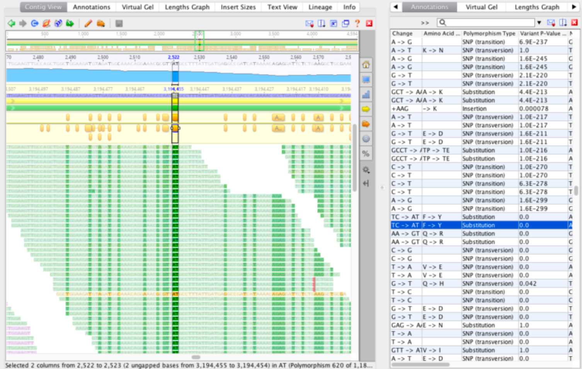
Task: Sort by the Amino Acid column header
Action: pos(442,34)
